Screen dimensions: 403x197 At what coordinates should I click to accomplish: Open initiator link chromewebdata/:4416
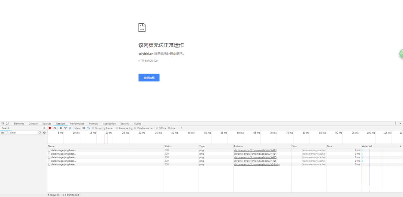(255, 161)
